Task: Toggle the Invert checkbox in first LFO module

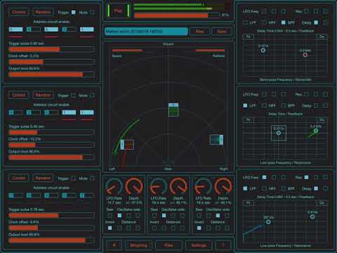Action: tap(110, 228)
